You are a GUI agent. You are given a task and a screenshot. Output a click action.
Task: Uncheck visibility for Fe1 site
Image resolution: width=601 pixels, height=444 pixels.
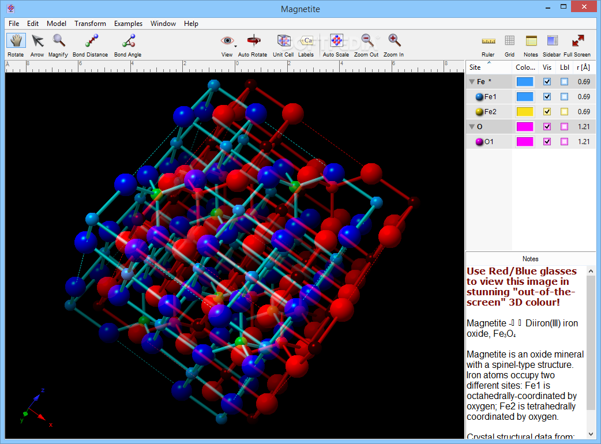[547, 96]
